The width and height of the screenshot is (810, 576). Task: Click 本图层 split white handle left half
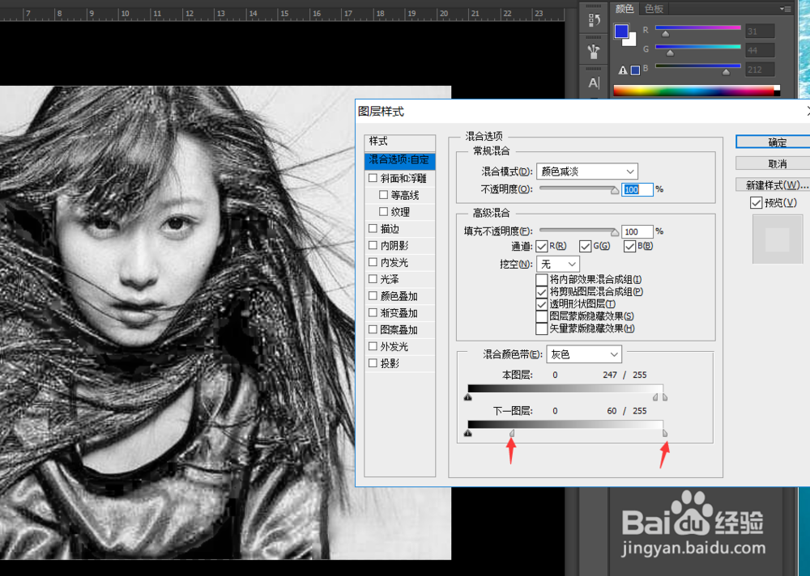[x=655, y=397]
